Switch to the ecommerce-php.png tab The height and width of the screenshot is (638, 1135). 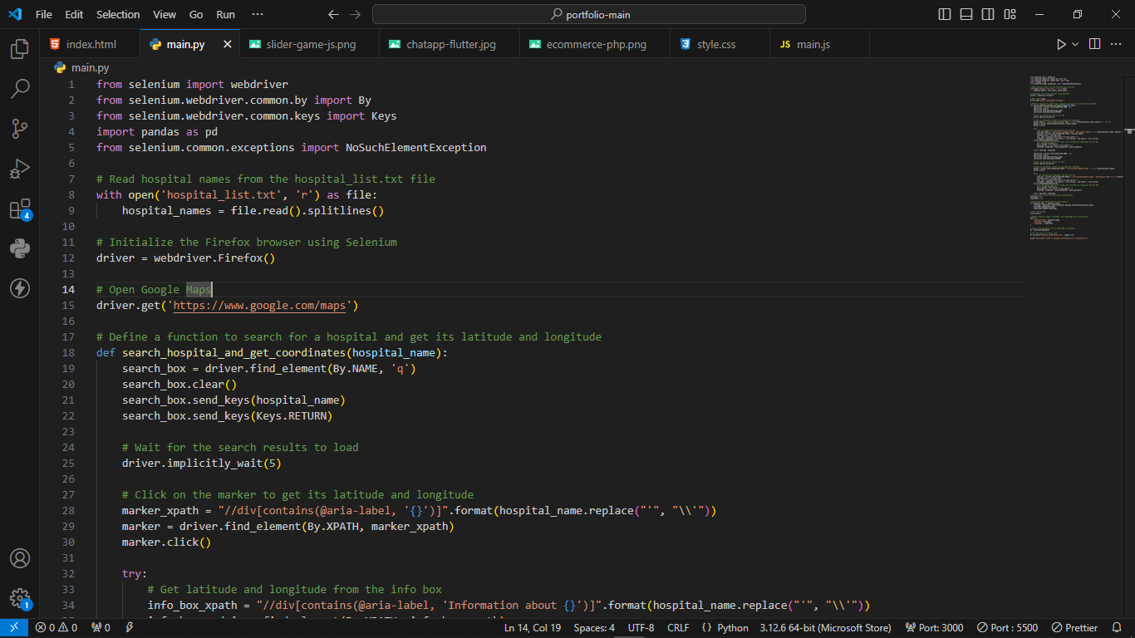596,44
